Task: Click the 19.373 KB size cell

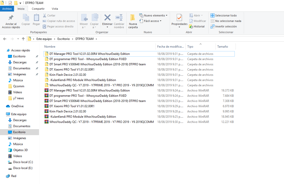Action: [227, 91]
